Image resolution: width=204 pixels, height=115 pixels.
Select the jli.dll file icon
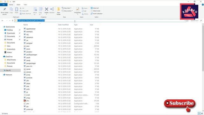[25, 95]
